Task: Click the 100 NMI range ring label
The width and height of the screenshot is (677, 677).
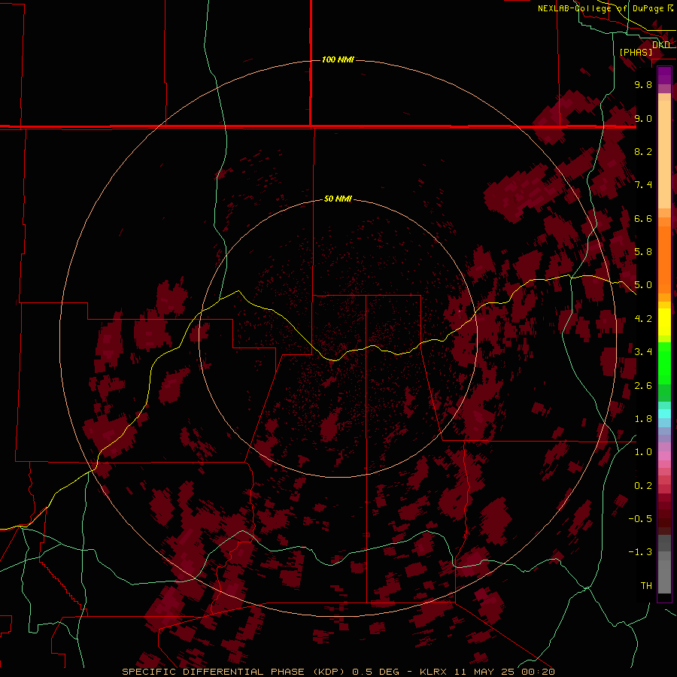Action: click(x=338, y=59)
